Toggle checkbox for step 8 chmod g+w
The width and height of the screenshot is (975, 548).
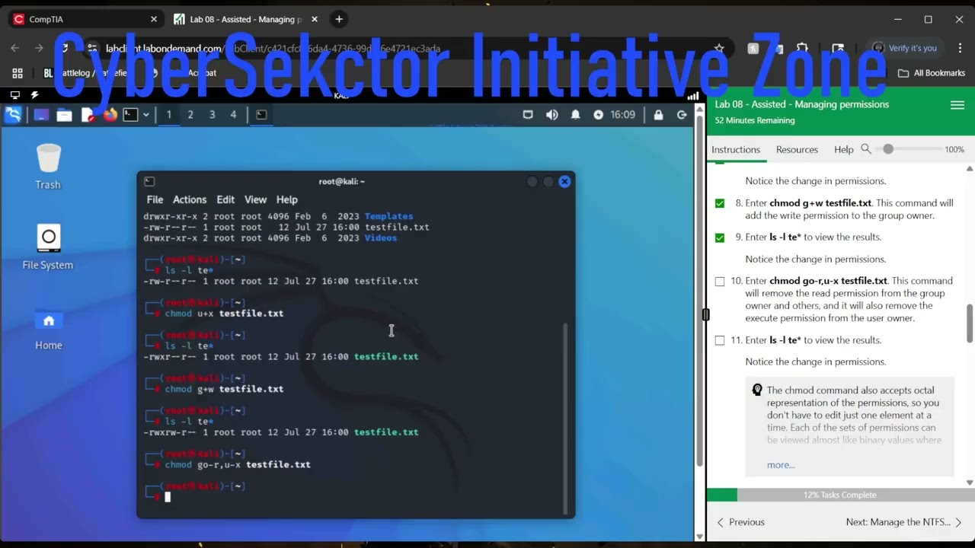click(x=720, y=203)
